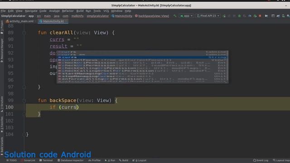Open the Pixel API 23 device dropdown
290x163 pixels.
(x=208, y=16)
